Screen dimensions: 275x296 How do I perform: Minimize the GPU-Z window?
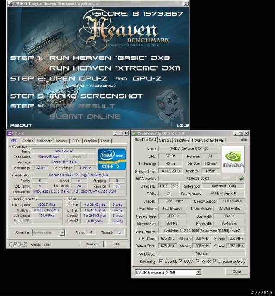click(x=235, y=133)
